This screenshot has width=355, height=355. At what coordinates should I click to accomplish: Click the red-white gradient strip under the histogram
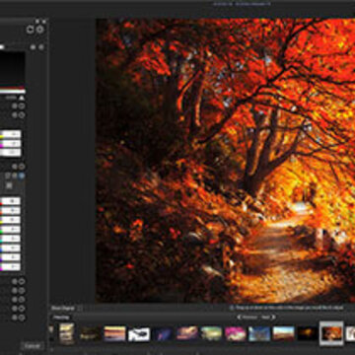pyautogui.click(x=13, y=90)
